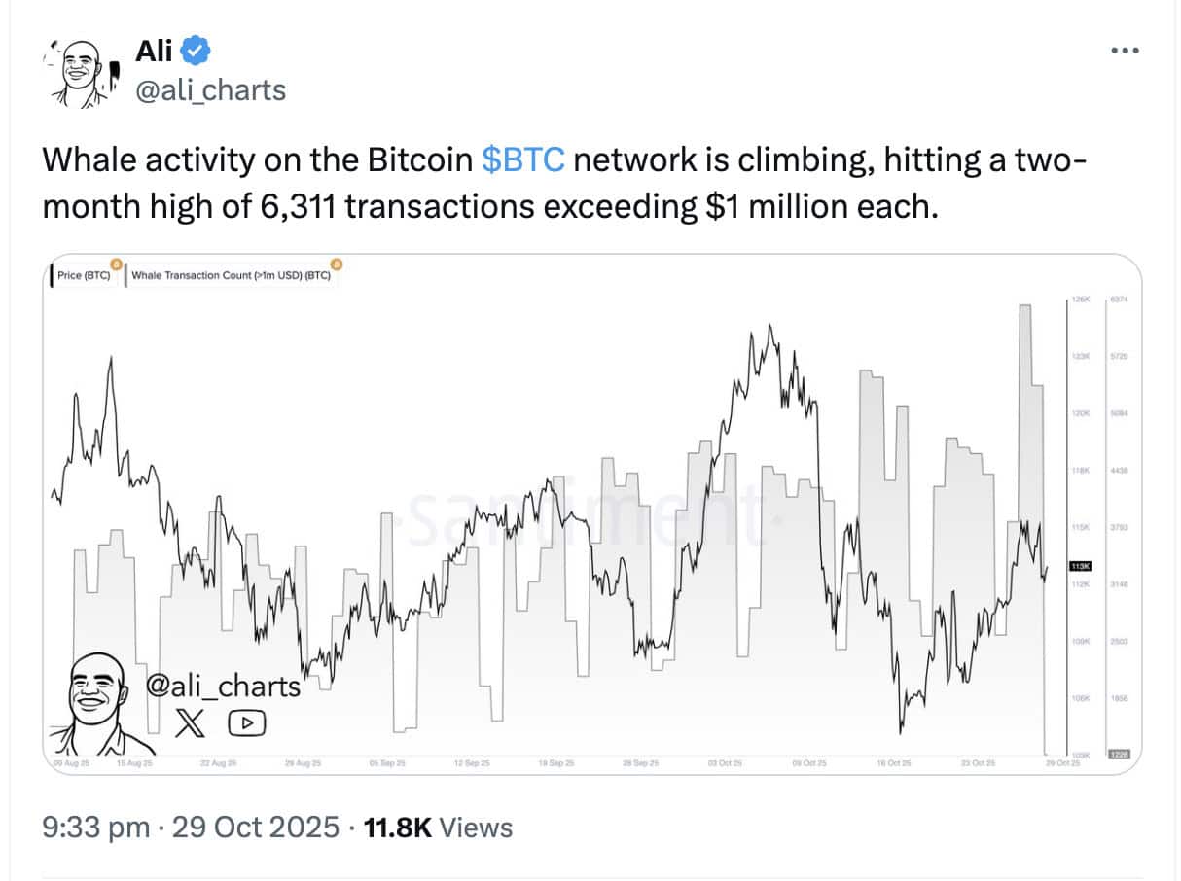Open the $BTC cashtag link
This screenshot has height=881, width=1181.
(521, 159)
